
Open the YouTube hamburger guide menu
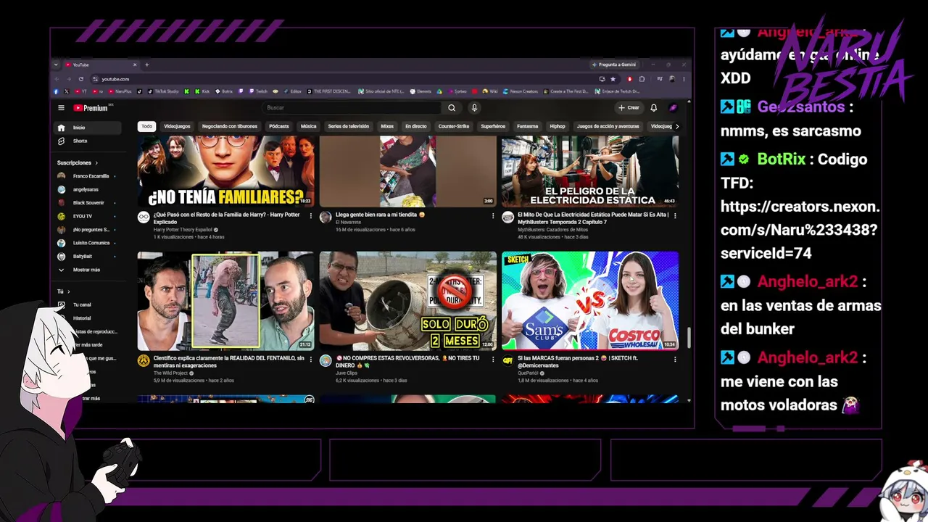pyautogui.click(x=62, y=108)
